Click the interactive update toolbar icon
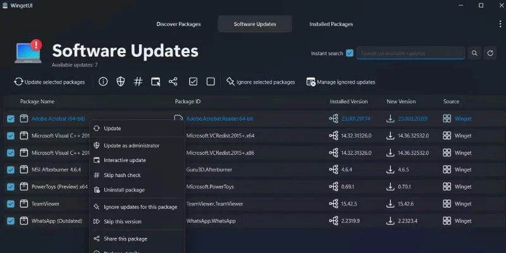506x253 pixels. [156, 82]
